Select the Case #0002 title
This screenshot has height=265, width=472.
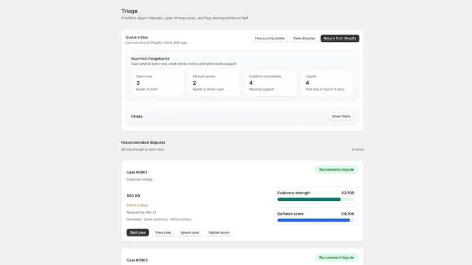pyautogui.click(x=137, y=260)
